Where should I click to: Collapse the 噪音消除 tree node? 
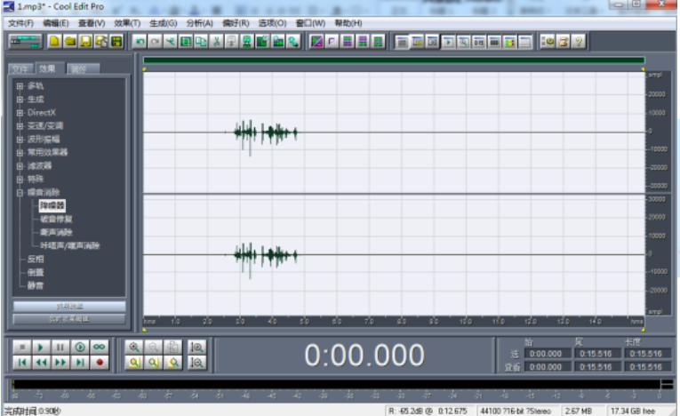20,192
